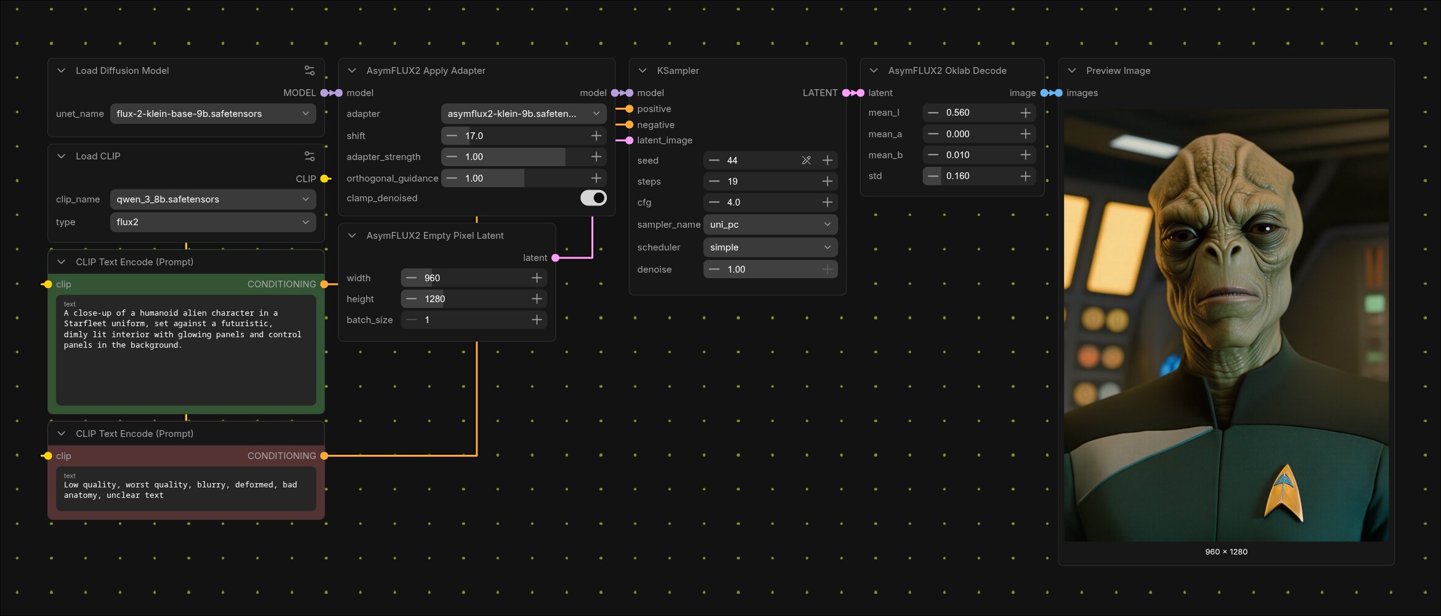The height and width of the screenshot is (616, 1441).
Task: Open the scheduler dropdown
Action: point(771,247)
